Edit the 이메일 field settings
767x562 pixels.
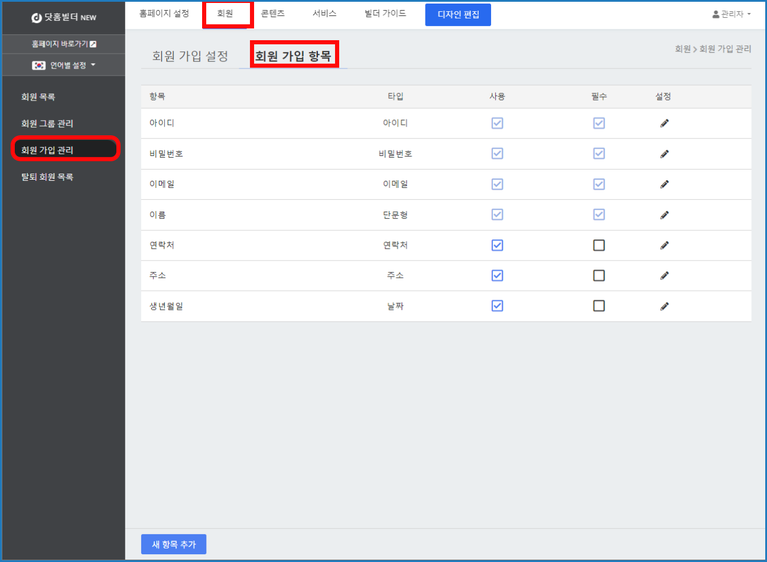[664, 184]
